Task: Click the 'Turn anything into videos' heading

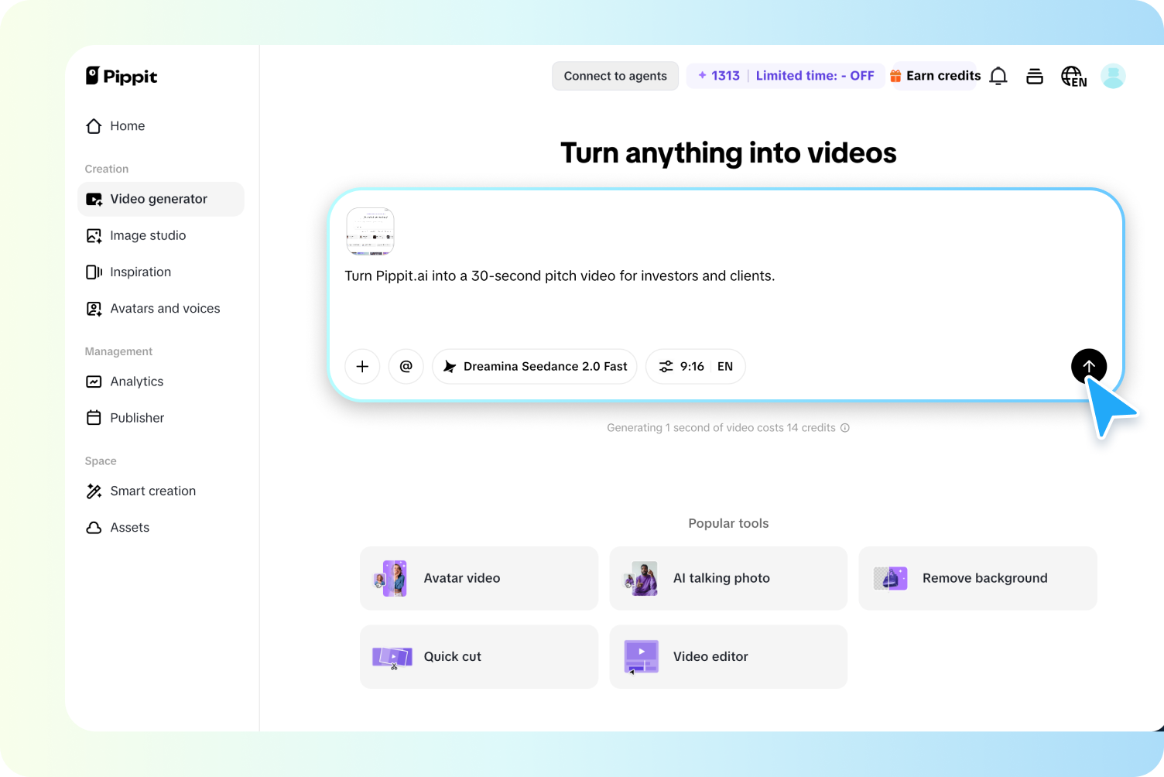Action: point(728,153)
